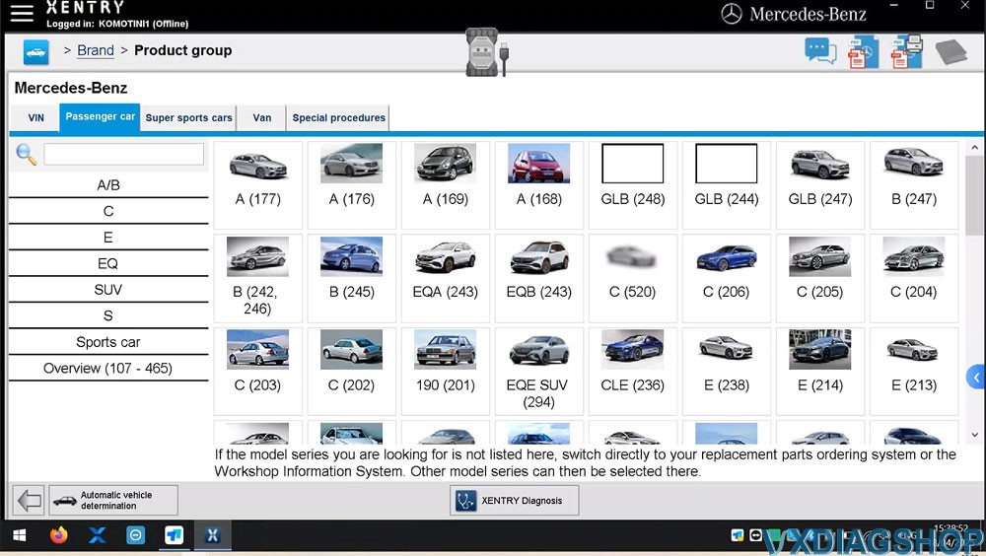Filter by C class category
Screen dimensions: 986x556
pos(108,211)
